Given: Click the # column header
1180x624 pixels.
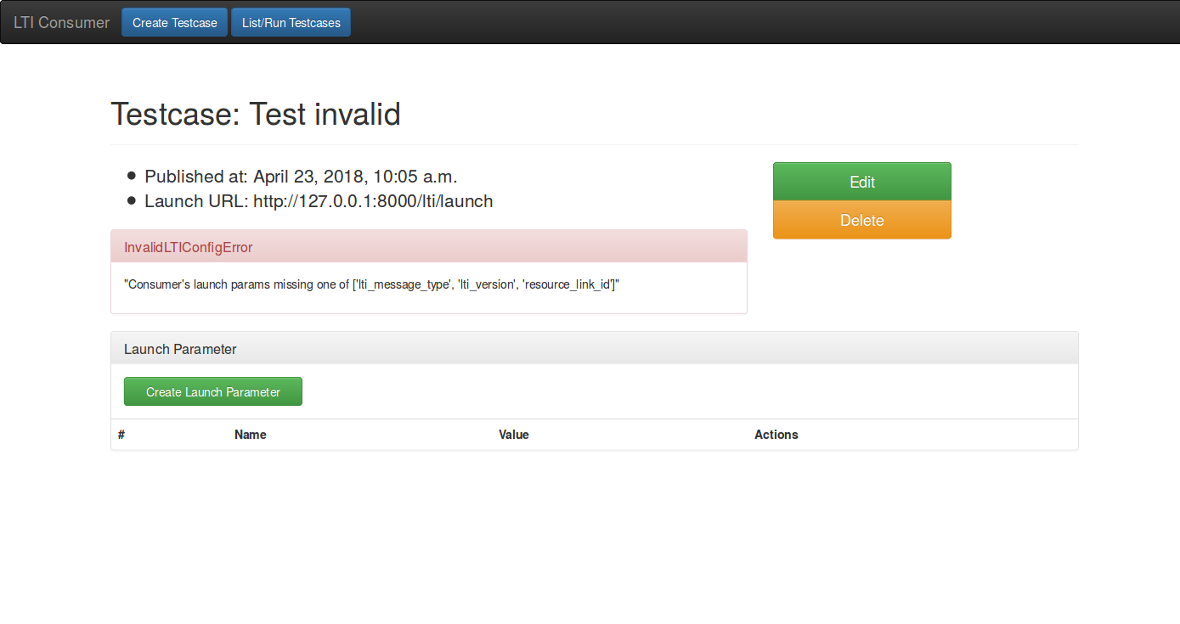Looking at the screenshot, I should [121, 435].
